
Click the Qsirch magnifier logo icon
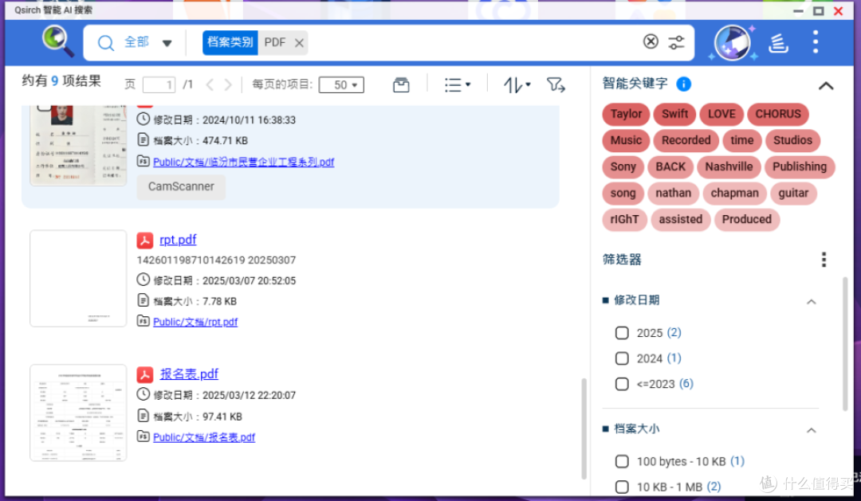click(x=57, y=41)
